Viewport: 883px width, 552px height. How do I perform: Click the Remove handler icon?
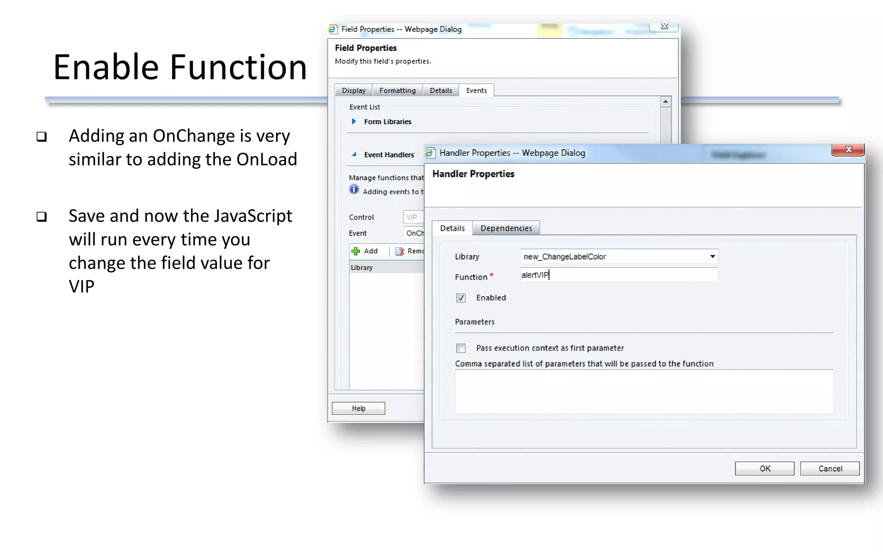click(x=400, y=251)
